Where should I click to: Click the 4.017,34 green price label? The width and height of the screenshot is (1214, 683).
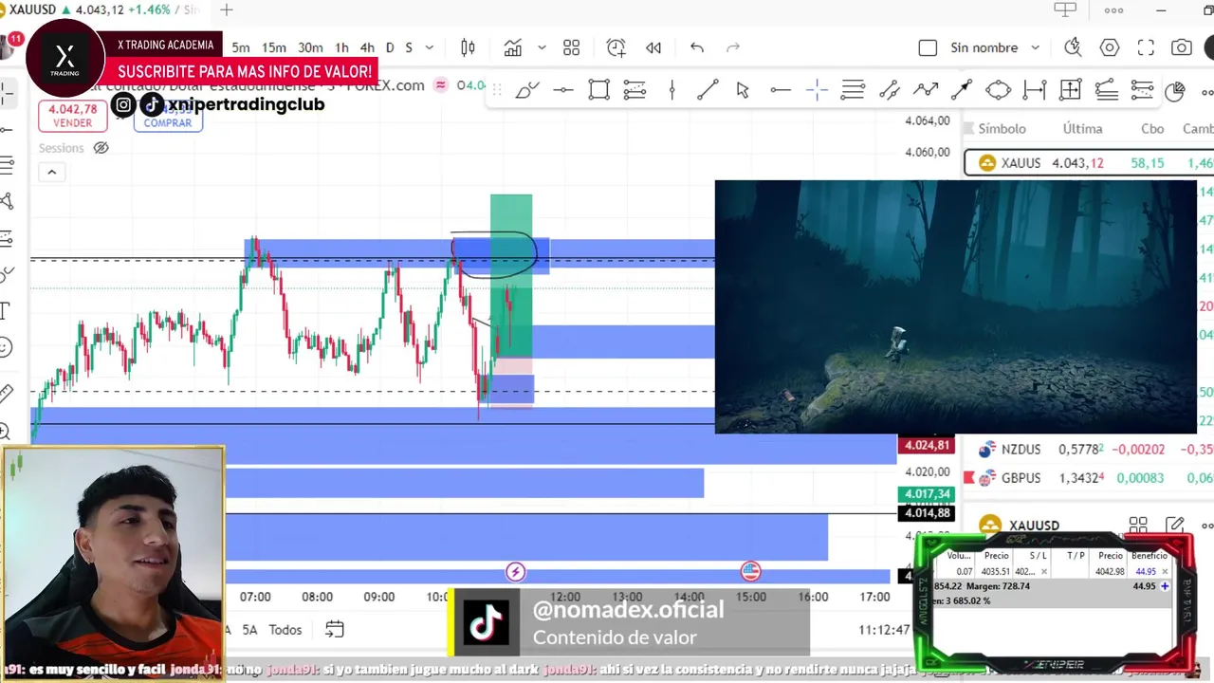(927, 494)
